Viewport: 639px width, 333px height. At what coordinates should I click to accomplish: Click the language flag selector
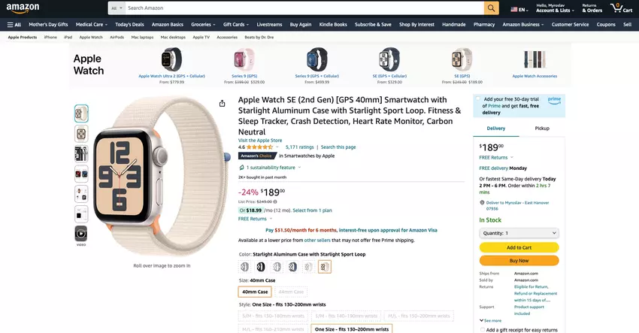pyautogui.click(x=519, y=9)
